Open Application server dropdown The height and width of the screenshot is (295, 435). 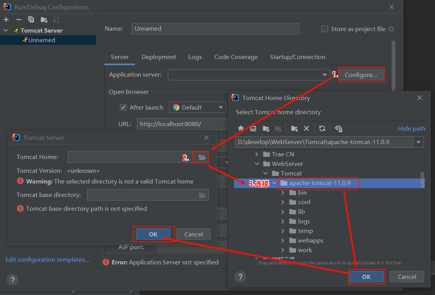(x=325, y=75)
